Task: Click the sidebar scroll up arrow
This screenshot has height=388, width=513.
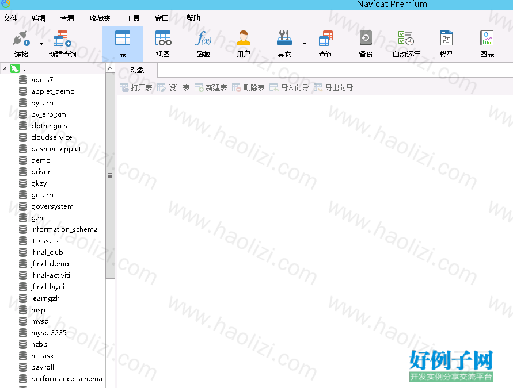Action: (x=110, y=68)
